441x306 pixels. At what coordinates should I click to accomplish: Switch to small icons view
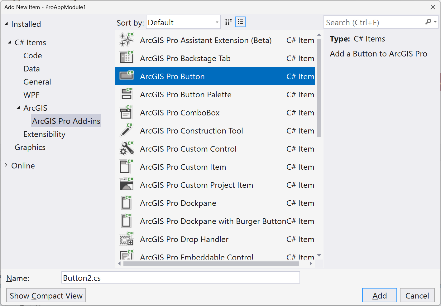228,22
